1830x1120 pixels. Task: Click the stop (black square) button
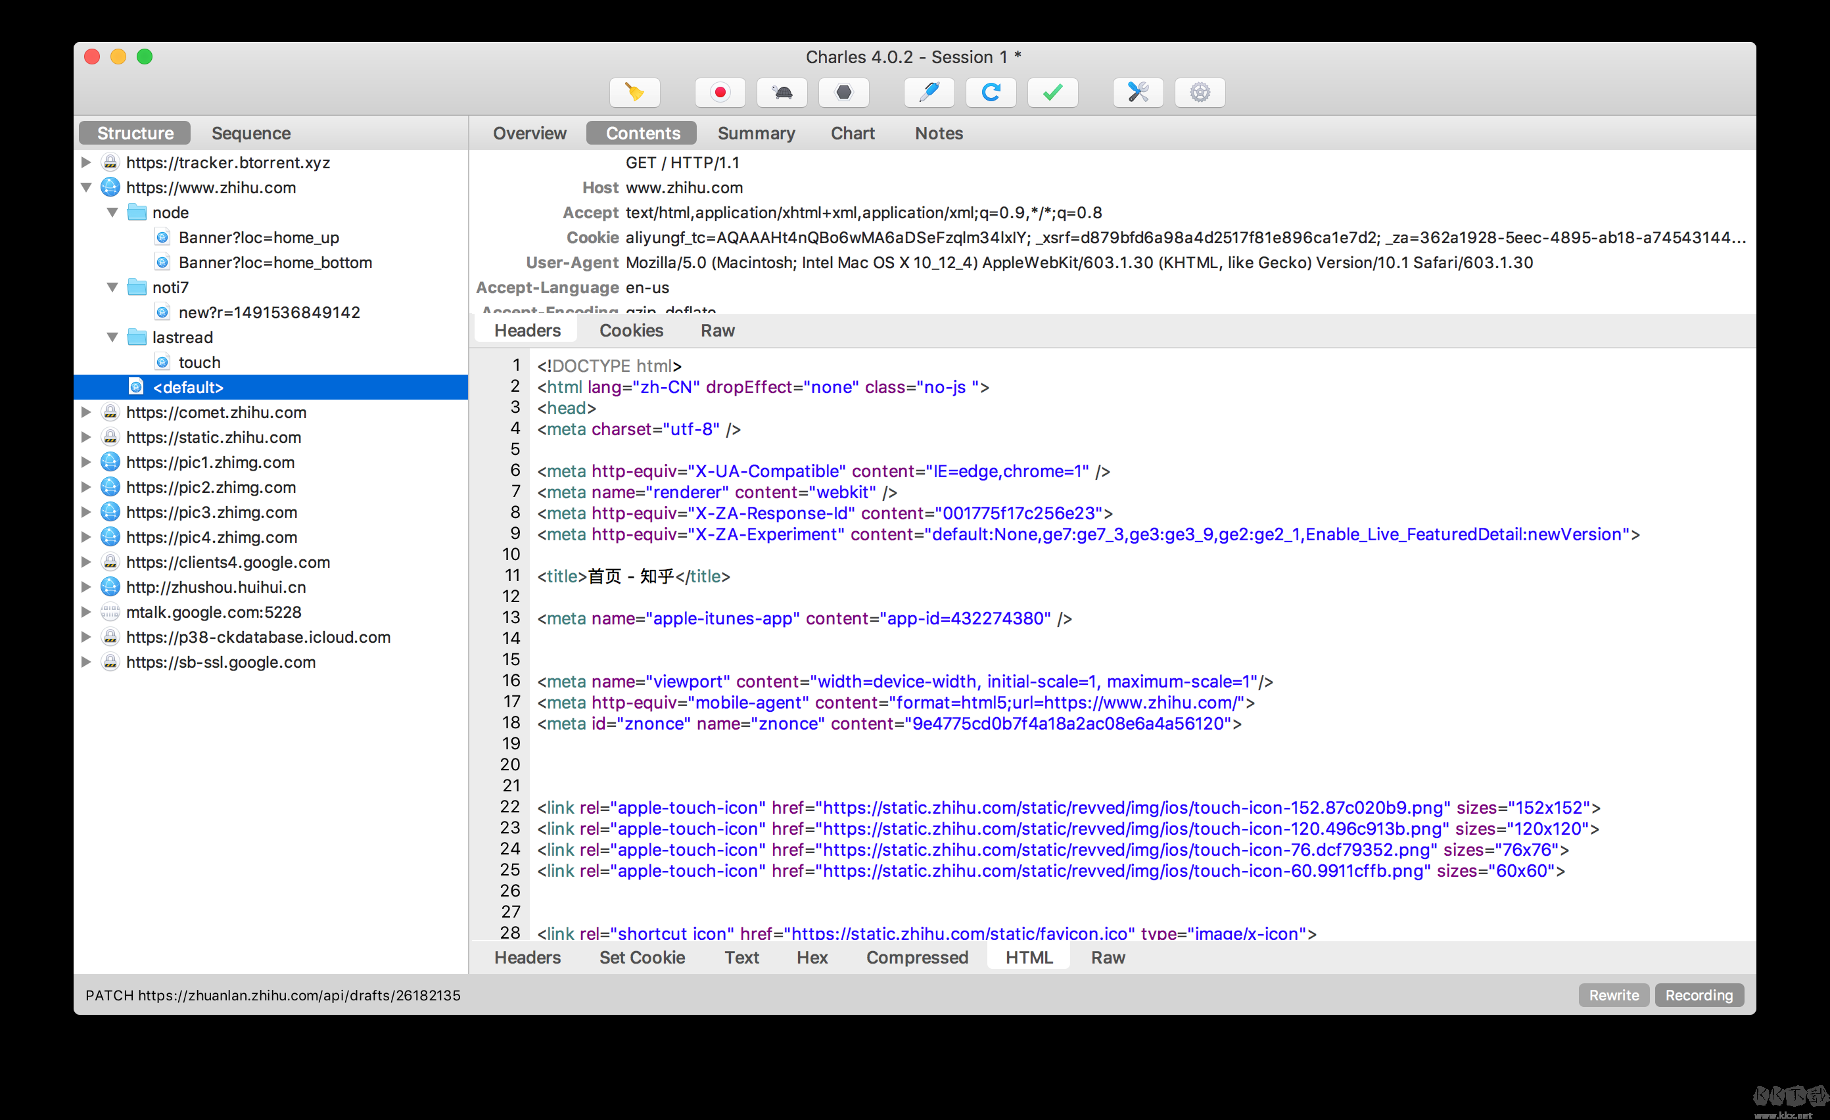(x=843, y=91)
